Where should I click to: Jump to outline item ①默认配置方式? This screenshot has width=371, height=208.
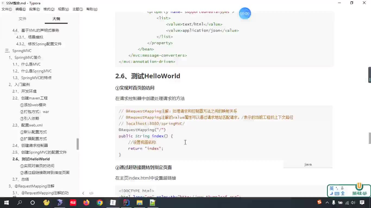33,132
